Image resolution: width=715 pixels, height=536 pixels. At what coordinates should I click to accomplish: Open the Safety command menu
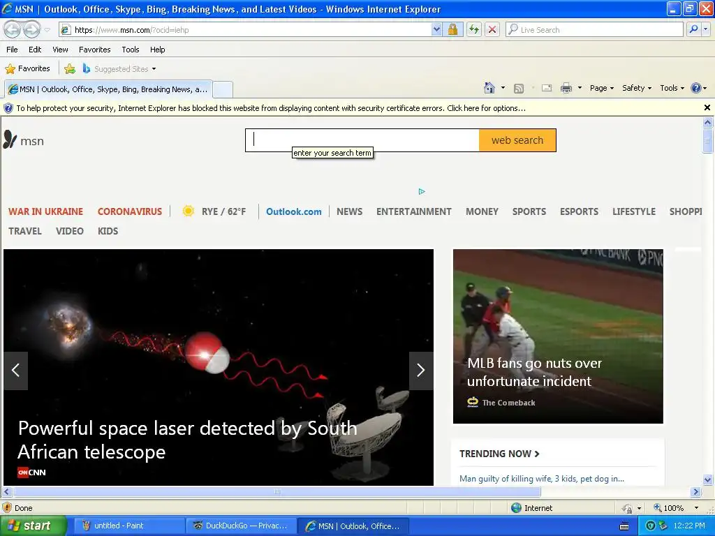tap(637, 88)
